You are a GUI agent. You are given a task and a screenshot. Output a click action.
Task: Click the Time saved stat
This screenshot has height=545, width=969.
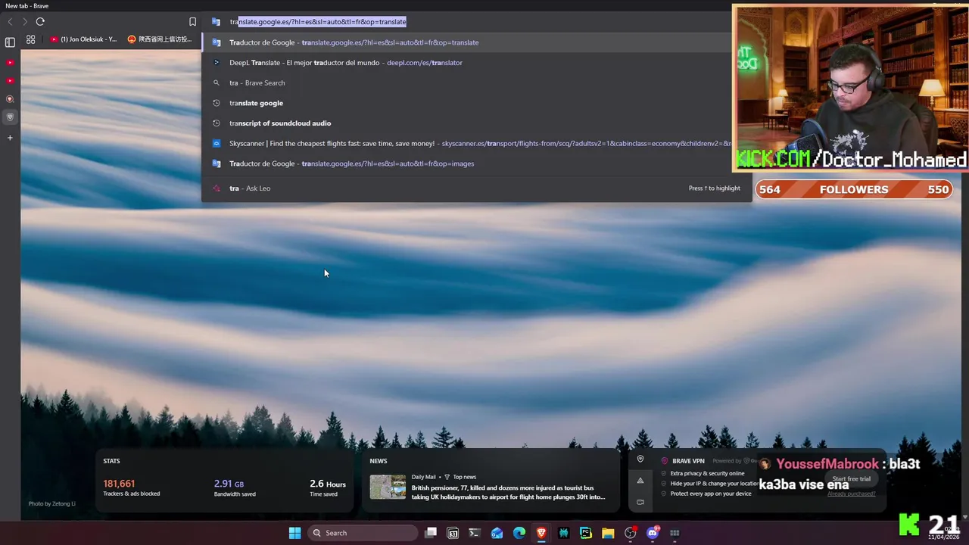coord(327,488)
